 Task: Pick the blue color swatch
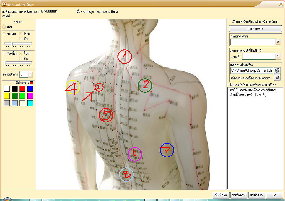[x=30, y=89]
